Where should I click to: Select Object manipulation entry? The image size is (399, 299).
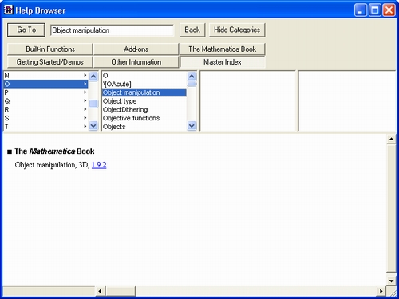[x=144, y=92]
